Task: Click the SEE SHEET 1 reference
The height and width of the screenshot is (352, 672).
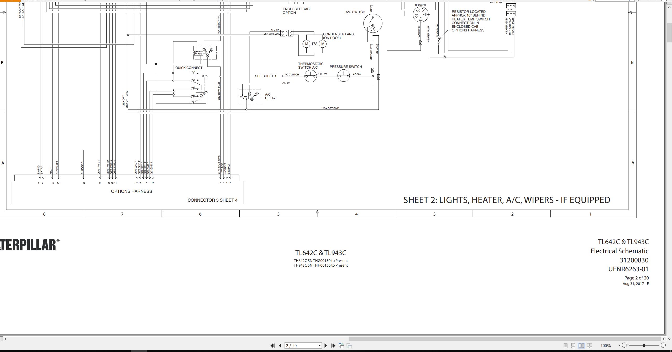Action: coord(266,76)
